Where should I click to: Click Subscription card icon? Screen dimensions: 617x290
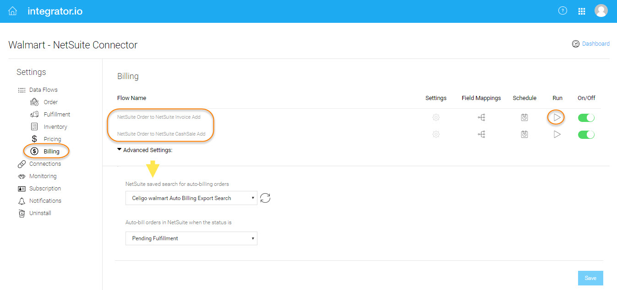[22, 189]
